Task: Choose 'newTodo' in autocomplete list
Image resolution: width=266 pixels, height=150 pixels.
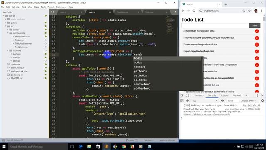Action: pyautogui.click(x=167, y=67)
